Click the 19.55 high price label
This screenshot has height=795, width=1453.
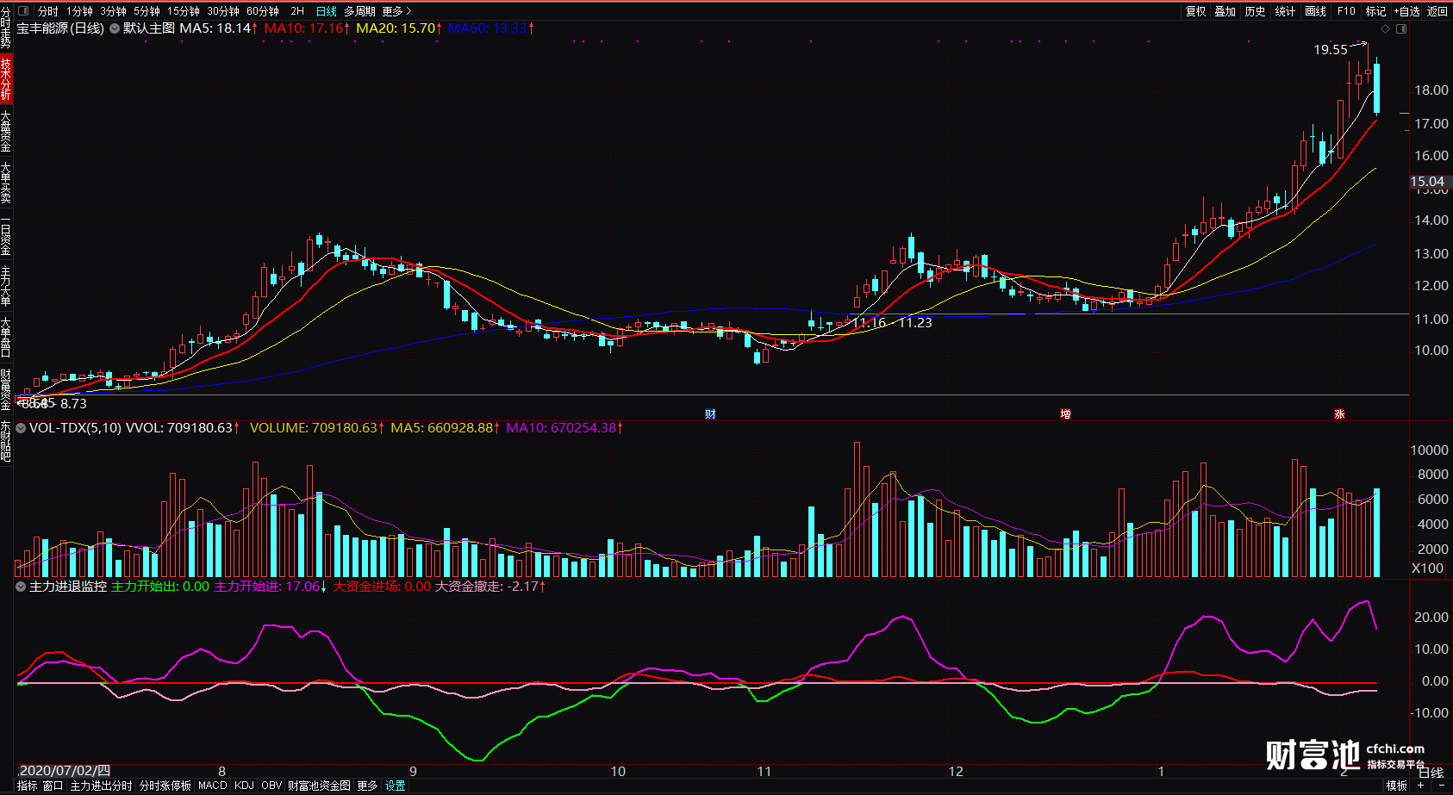pyautogui.click(x=1330, y=50)
